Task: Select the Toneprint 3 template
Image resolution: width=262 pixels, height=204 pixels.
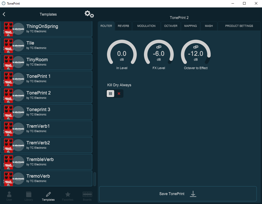Action: (x=46, y=112)
